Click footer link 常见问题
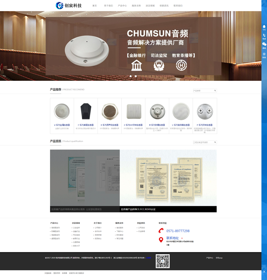 pos(120,239)
